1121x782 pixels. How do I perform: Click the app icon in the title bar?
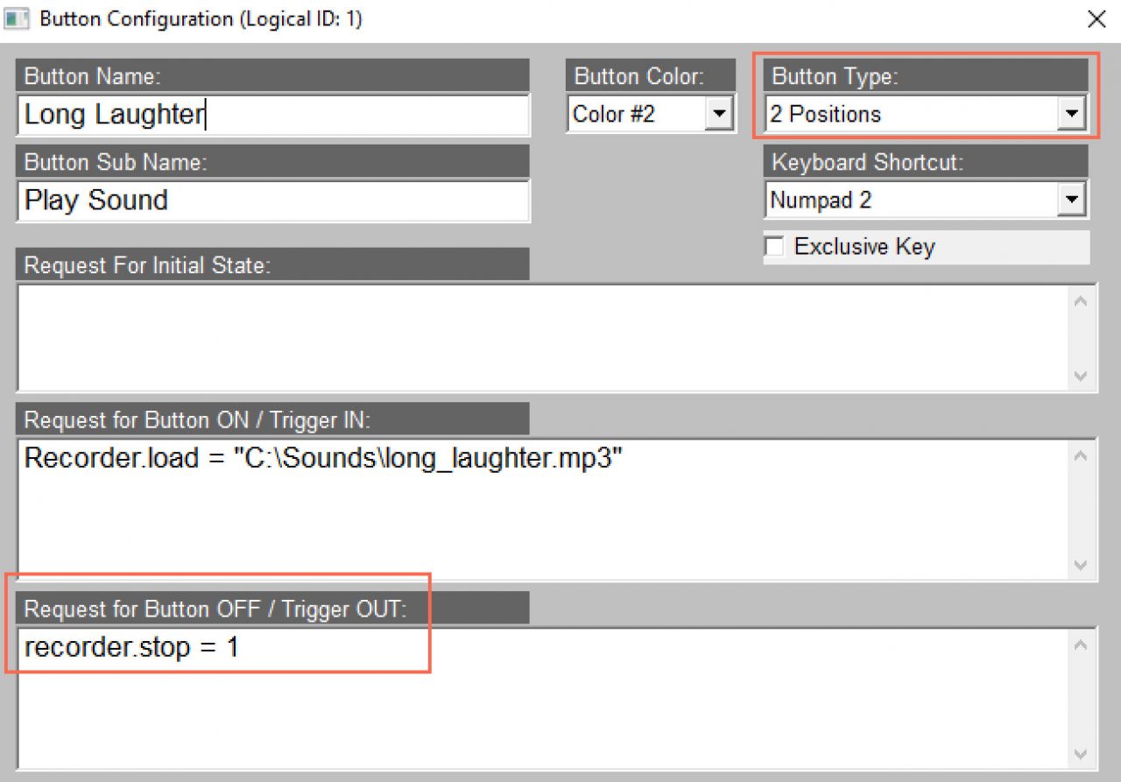tap(16, 18)
